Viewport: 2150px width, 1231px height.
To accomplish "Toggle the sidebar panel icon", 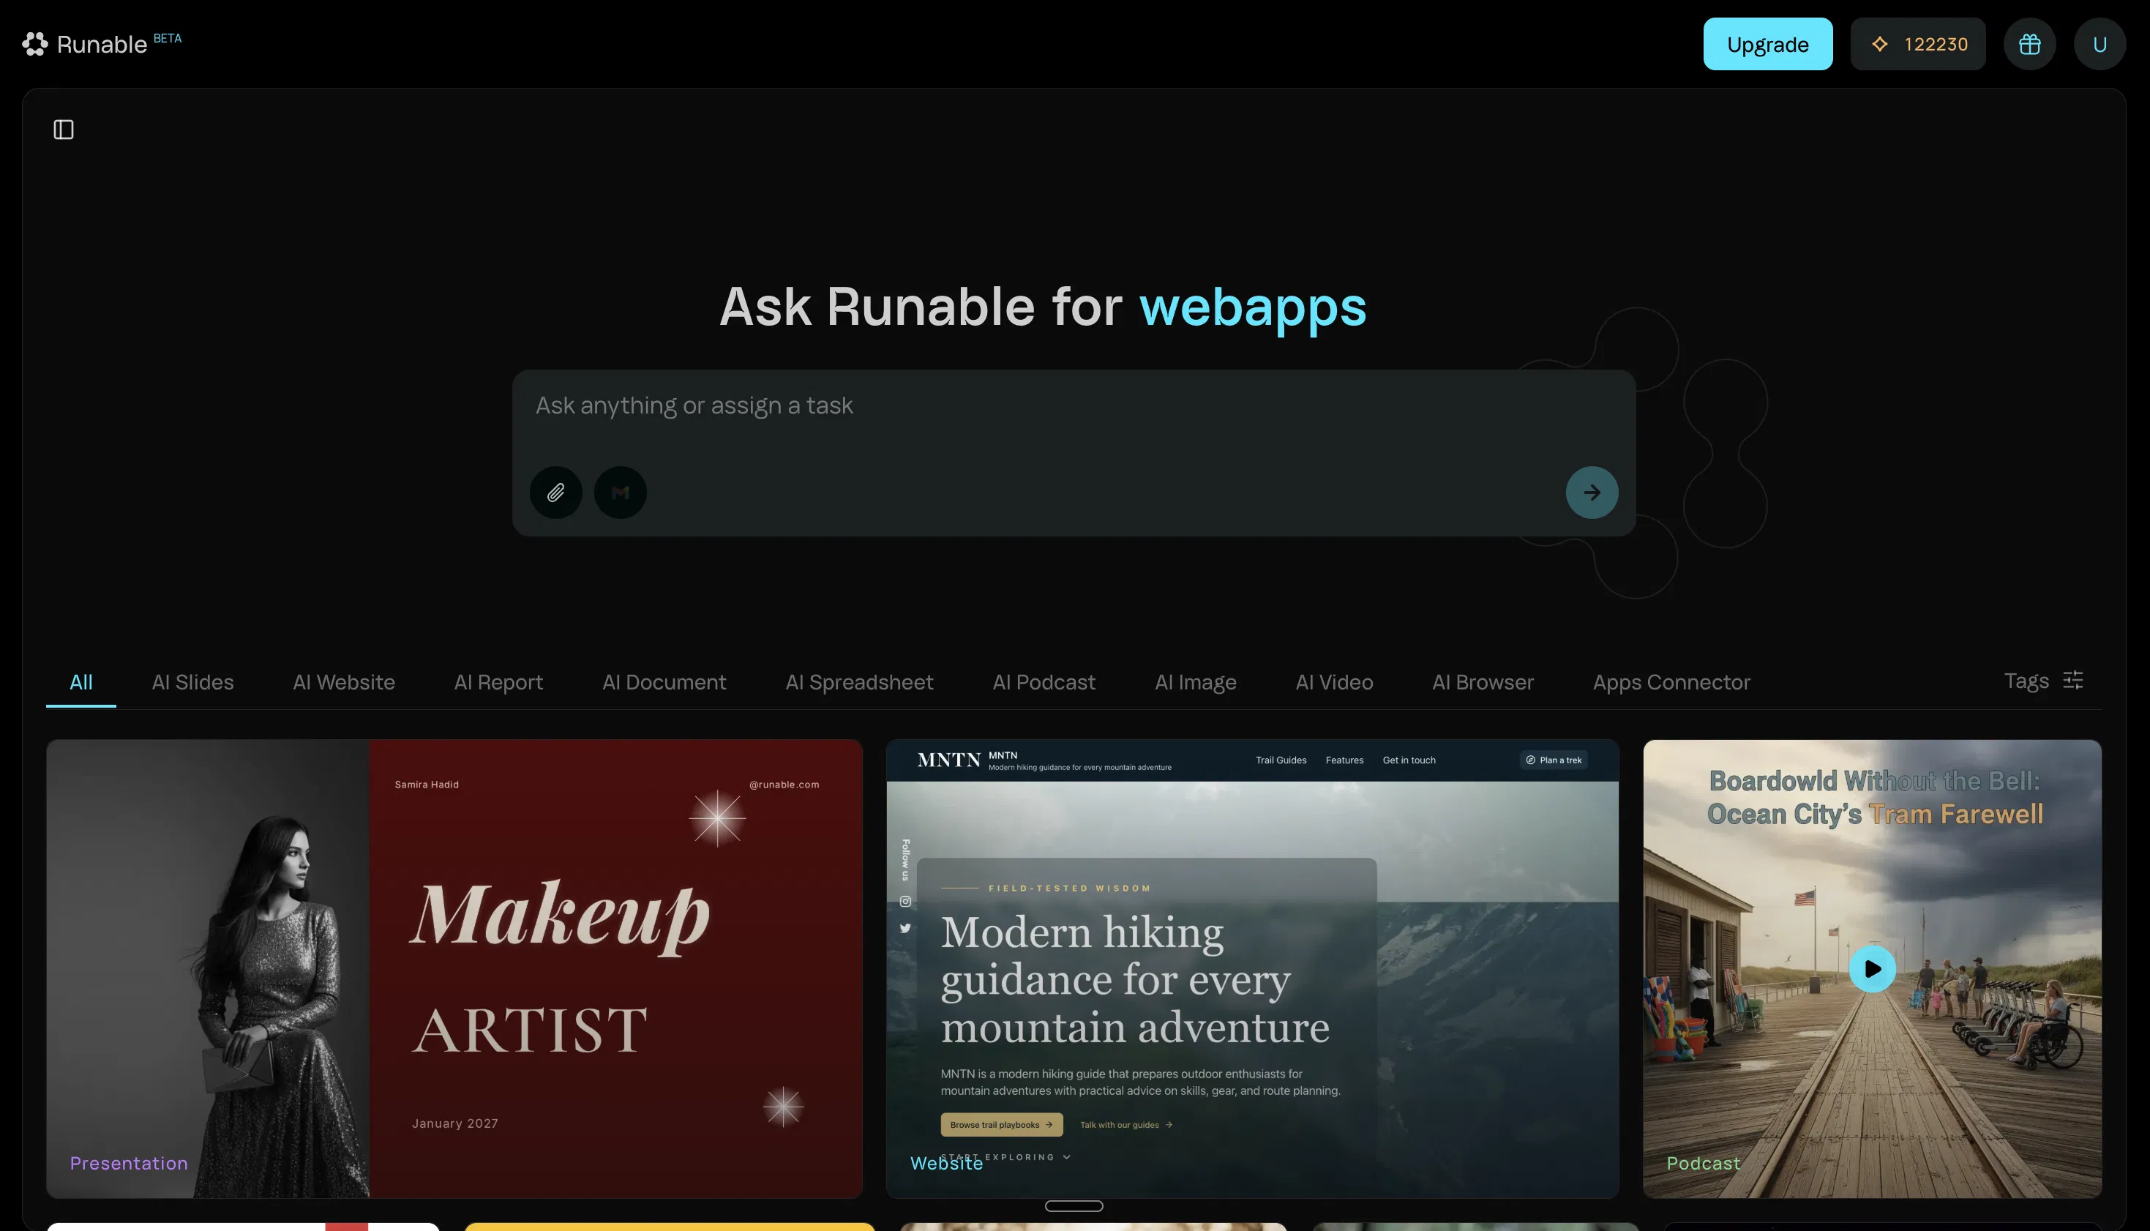I will pyautogui.click(x=64, y=129).
